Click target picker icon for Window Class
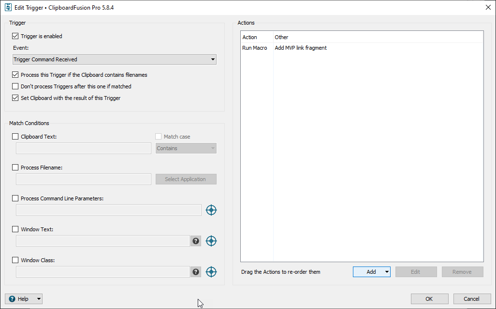Viewport: 496px width, 309px height. 211,272
